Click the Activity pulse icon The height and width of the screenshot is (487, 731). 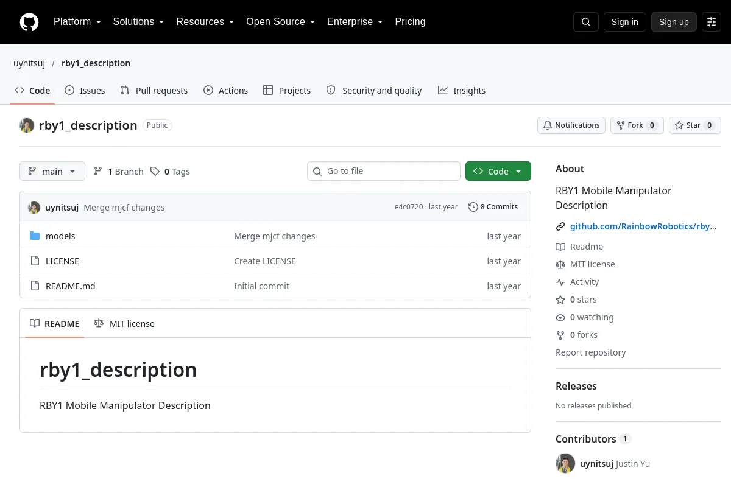[x=560, y=282]
